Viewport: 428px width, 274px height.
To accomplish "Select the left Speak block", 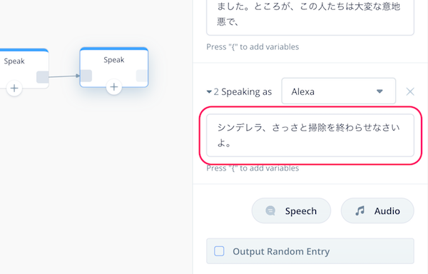I will tap(24, 68).
